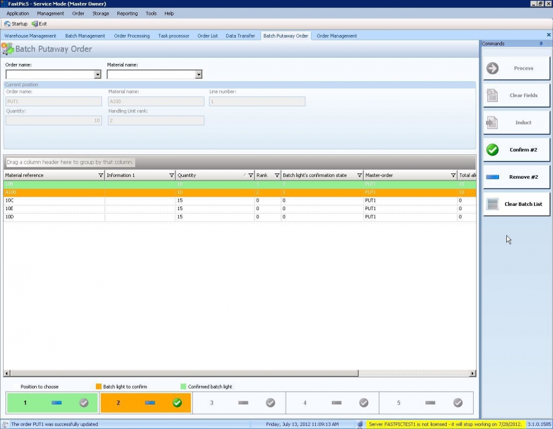
Task: Toggle the gray checkmark in position 3
Action: (x=270, y=403)
